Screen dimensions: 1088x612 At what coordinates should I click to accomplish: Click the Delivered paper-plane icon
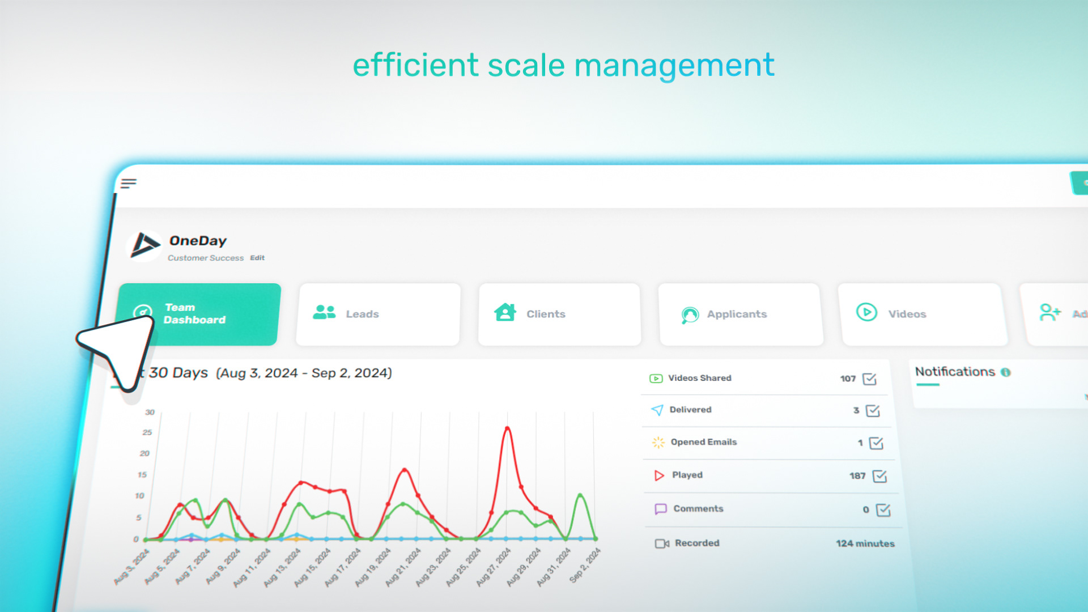(657, 410)
